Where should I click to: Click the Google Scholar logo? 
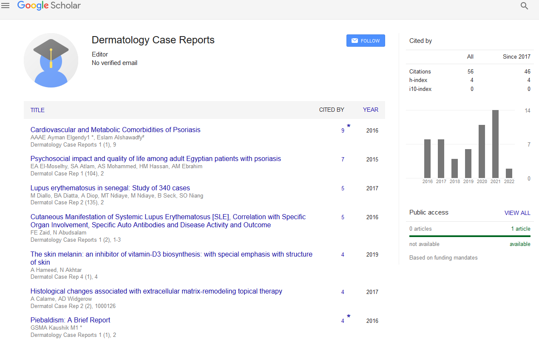(49, 6)
